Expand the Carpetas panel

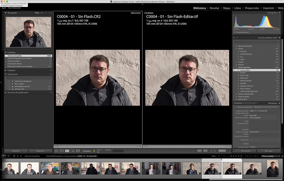point(6,70)
